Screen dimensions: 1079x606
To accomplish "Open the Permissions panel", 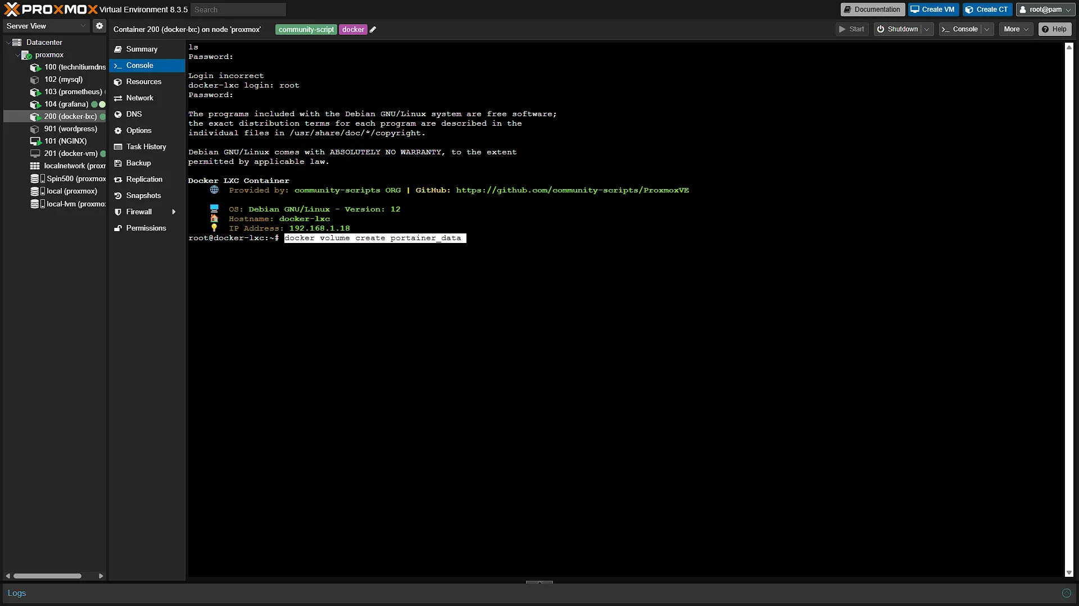I will (x=147, y=228).
